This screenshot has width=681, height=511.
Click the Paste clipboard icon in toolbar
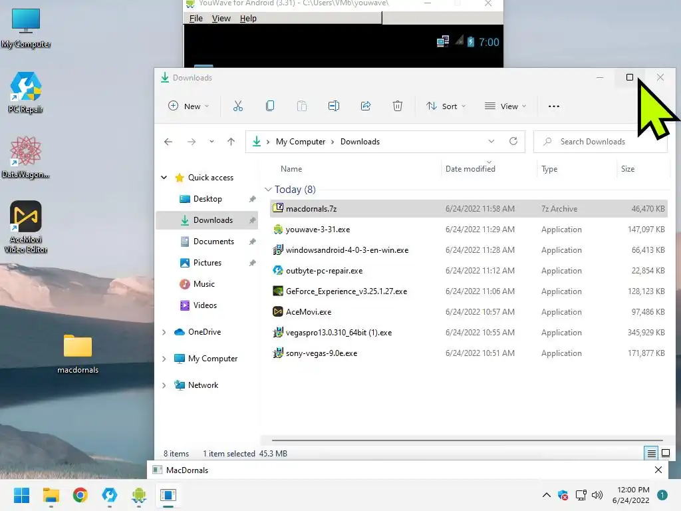coord(302,106)
